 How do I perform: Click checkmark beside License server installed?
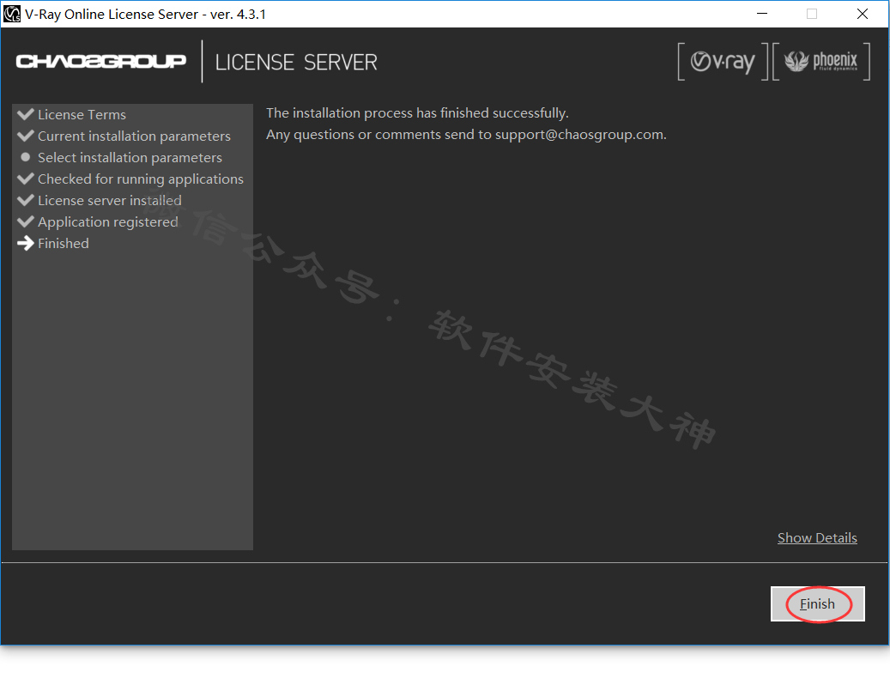26,200
